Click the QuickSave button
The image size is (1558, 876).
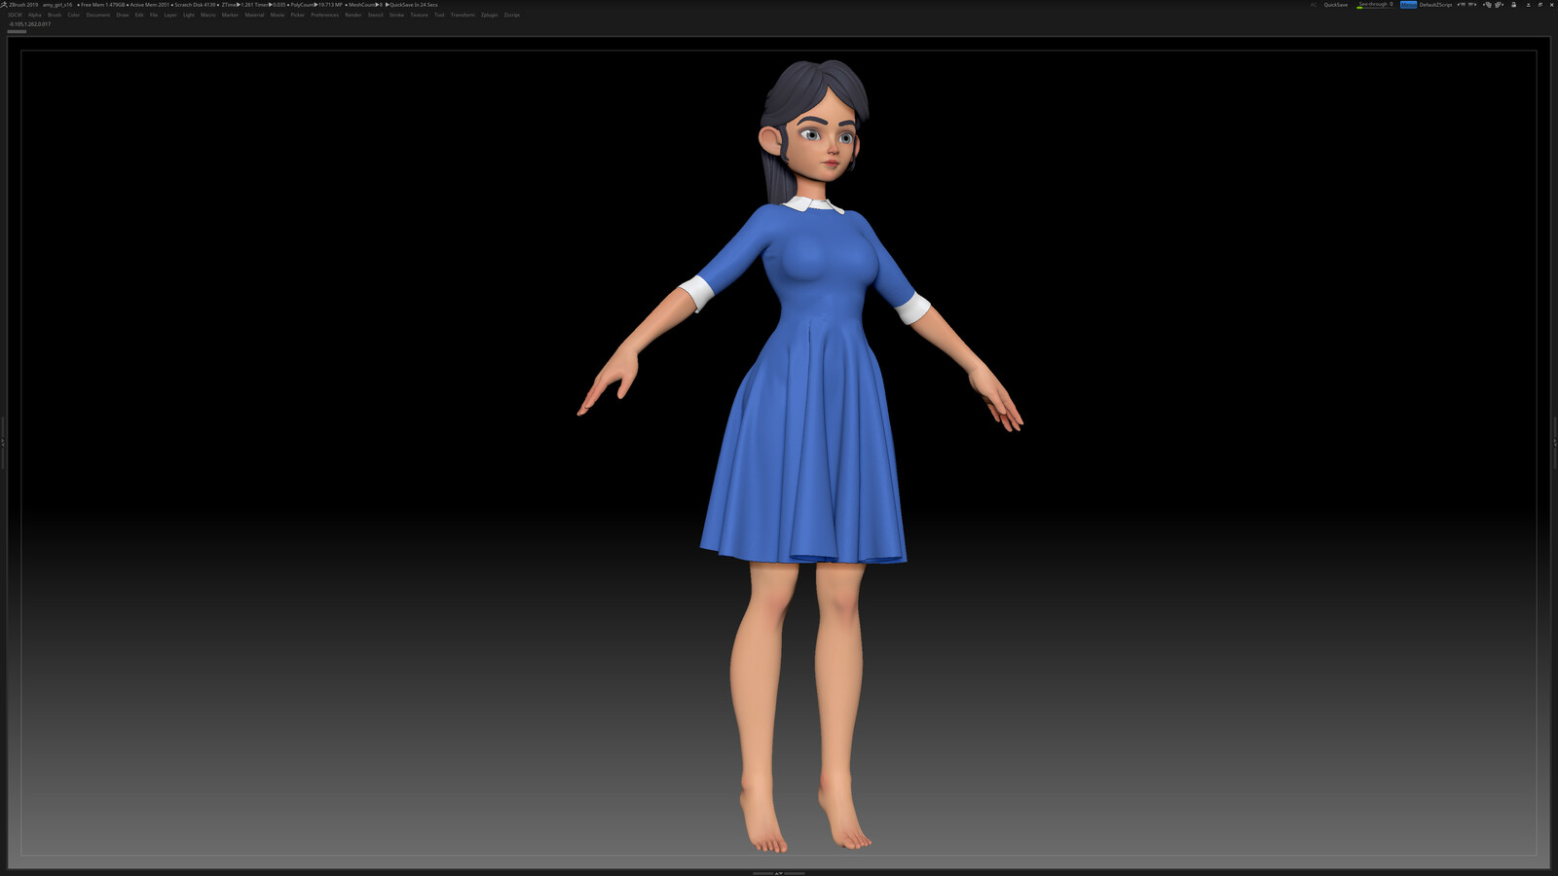[x=1336, y=5]
